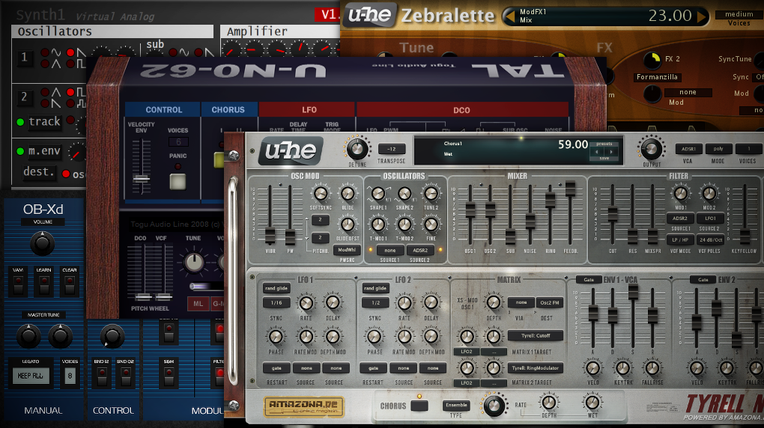Toggle the Panic button in TAL U-NO-62
Screen dimensions: 764x428
point(178,182)
